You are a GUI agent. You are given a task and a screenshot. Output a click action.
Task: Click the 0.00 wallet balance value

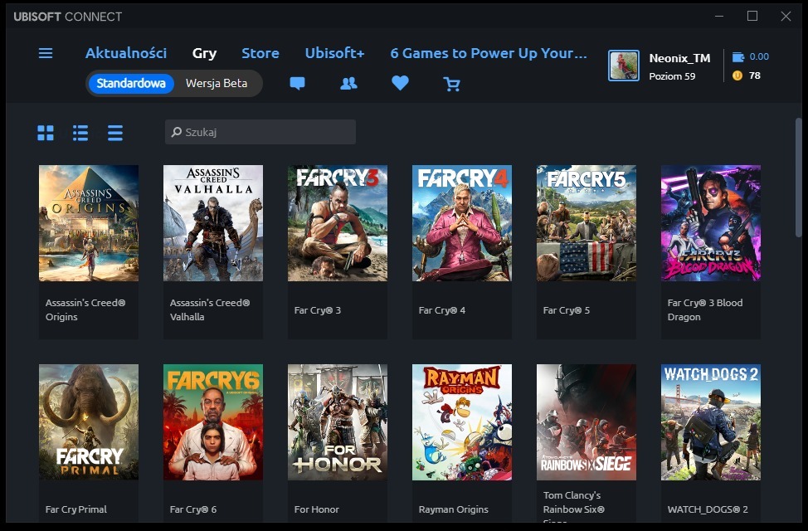(x=759, y=56)
